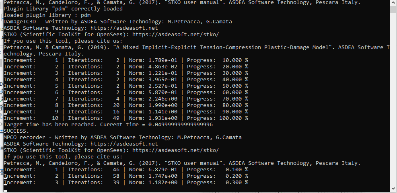Click the 'loaded plugin library : pdm' line

(x=47, y=15)
